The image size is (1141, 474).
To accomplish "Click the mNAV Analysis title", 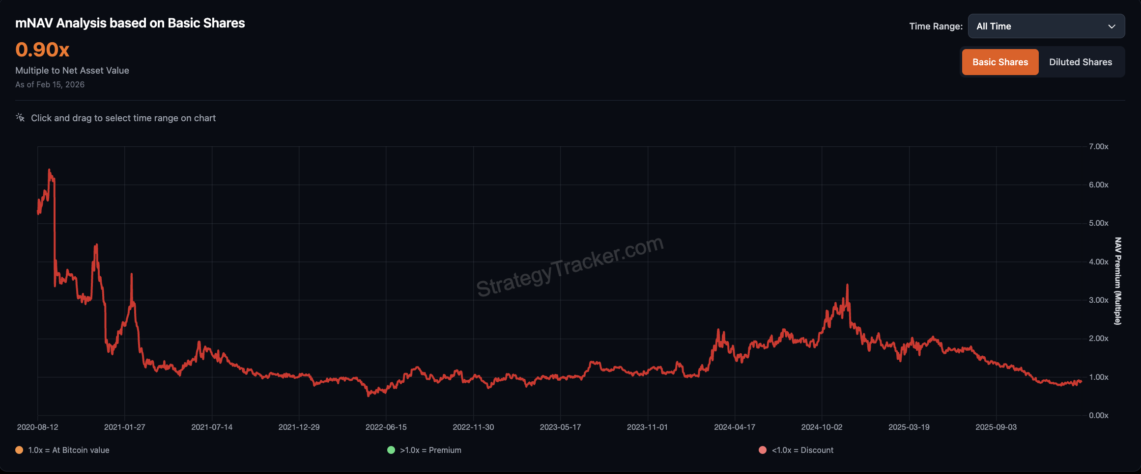I will click(x=130, y=23).
